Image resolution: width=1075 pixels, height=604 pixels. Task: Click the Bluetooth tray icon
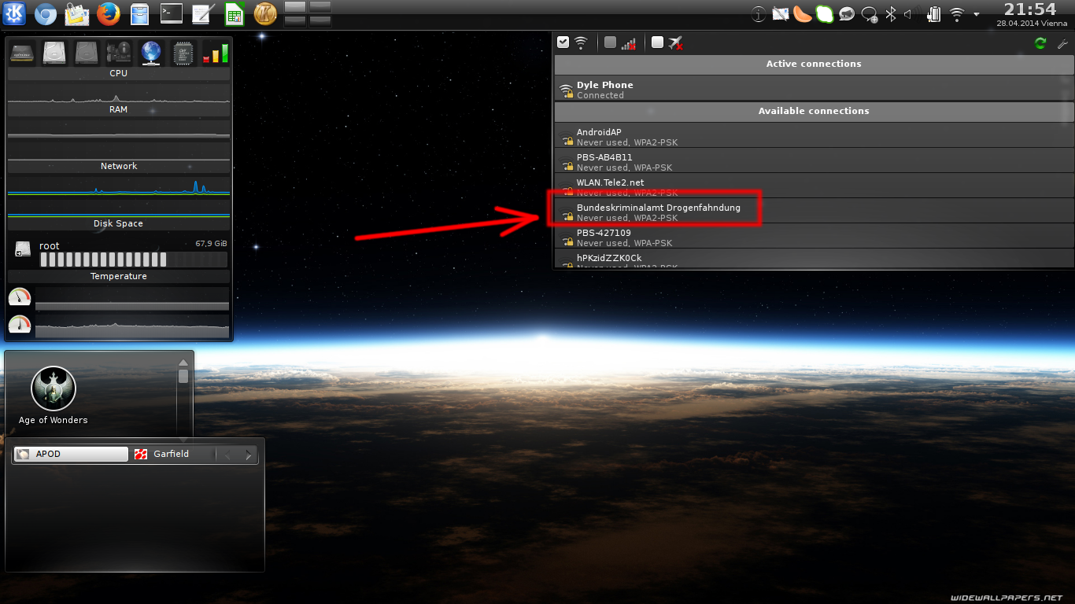(891, 14)
